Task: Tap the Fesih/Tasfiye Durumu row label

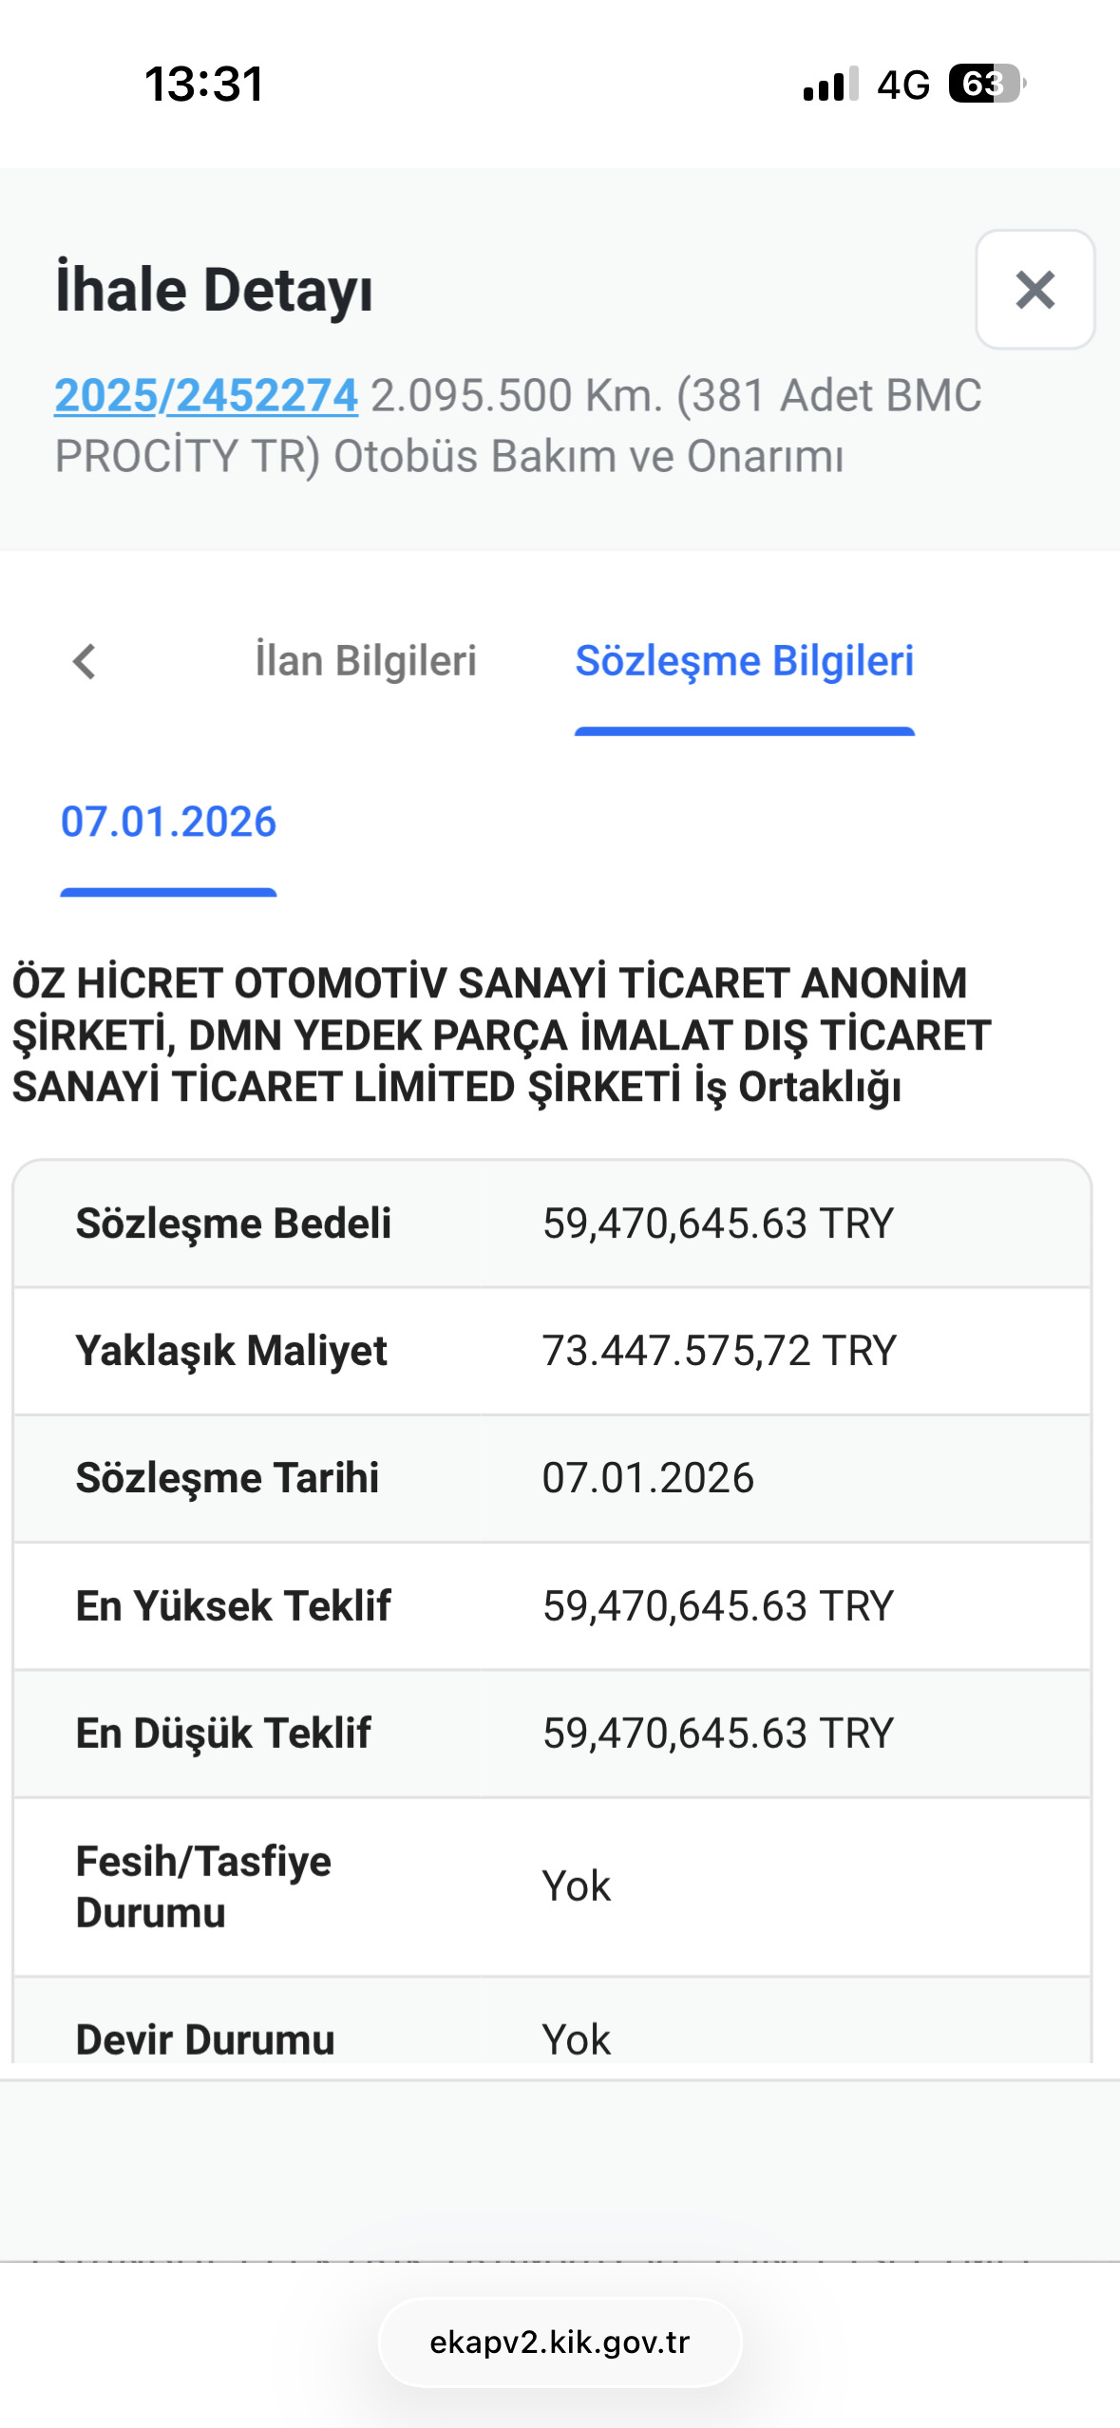Action: tap(203, 1887)
